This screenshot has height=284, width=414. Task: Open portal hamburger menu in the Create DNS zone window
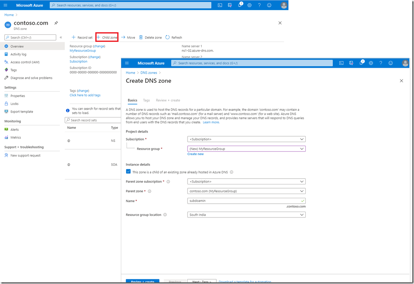[x=127, y=63]
